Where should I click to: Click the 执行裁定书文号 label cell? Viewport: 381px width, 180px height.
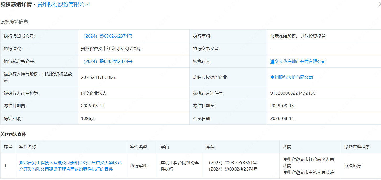coord(39,62)
